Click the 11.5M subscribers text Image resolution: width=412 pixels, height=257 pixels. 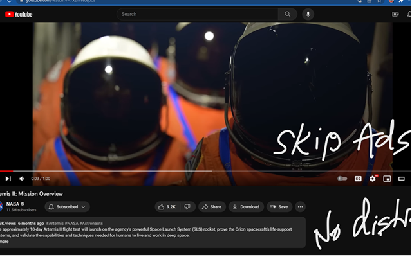tap(21, 210)
